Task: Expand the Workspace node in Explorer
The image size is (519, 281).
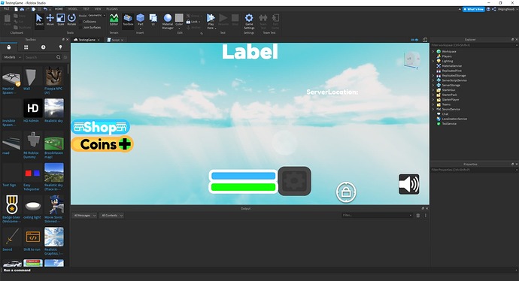Action: pyautogui.click(x=433, y=52)
